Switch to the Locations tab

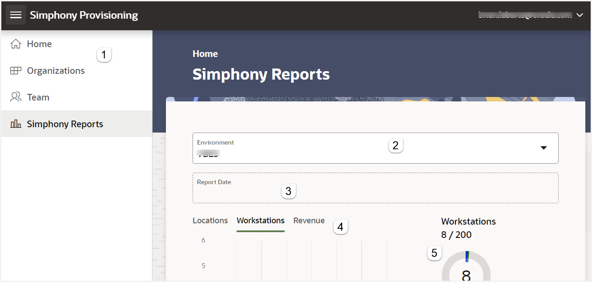click(x=210, y=221)
